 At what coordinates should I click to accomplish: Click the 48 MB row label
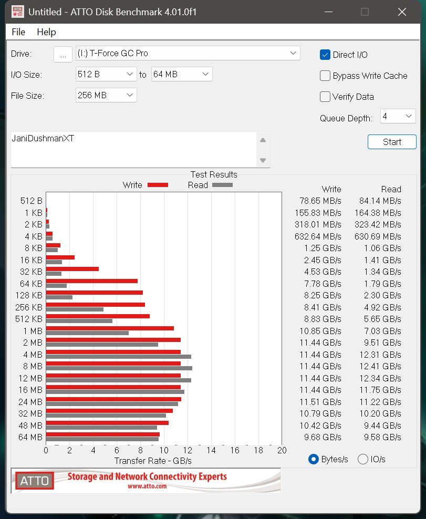30,425
